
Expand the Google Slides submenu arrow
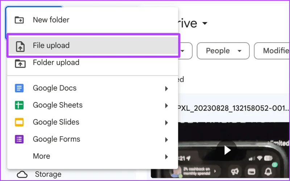pos(166,123)
